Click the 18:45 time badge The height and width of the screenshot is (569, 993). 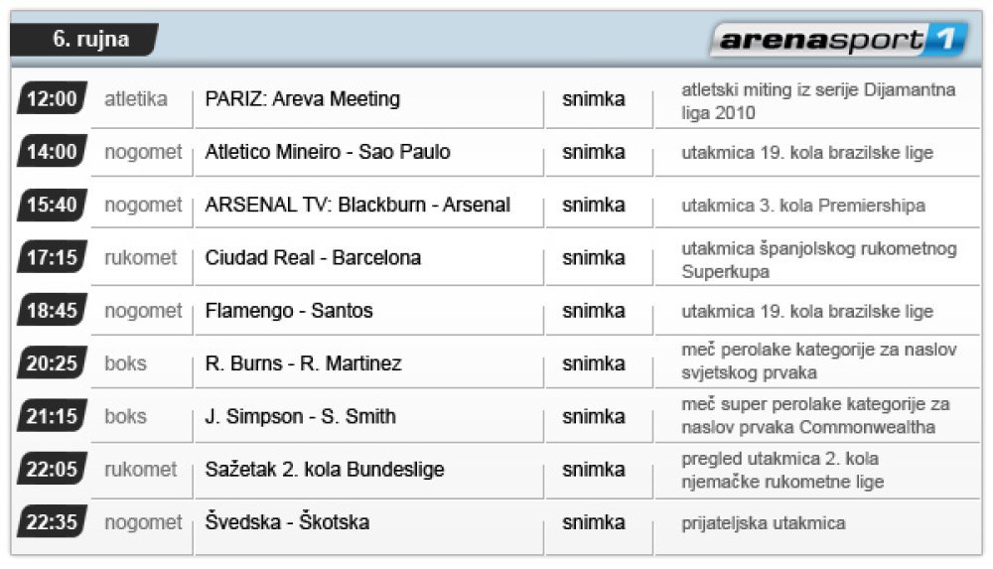52,310
